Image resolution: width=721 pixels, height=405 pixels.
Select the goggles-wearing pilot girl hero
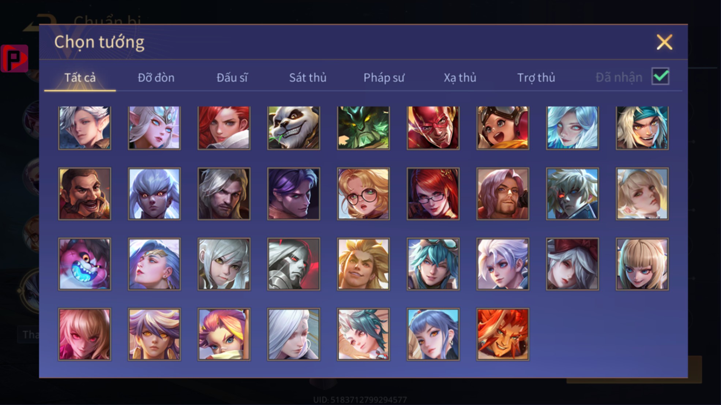(503, 128)
